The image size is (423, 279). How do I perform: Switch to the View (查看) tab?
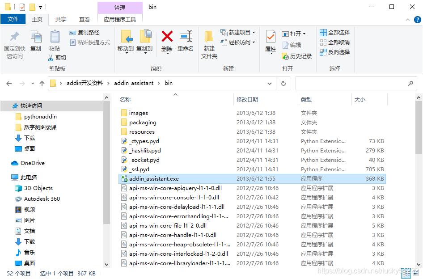(x=85, y=19)
